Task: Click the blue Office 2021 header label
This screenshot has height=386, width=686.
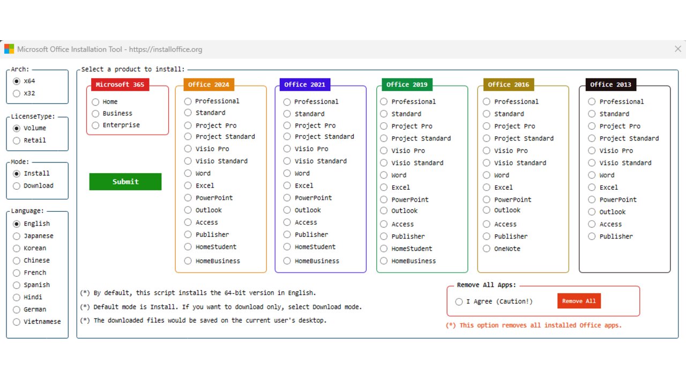Action: 305,85
